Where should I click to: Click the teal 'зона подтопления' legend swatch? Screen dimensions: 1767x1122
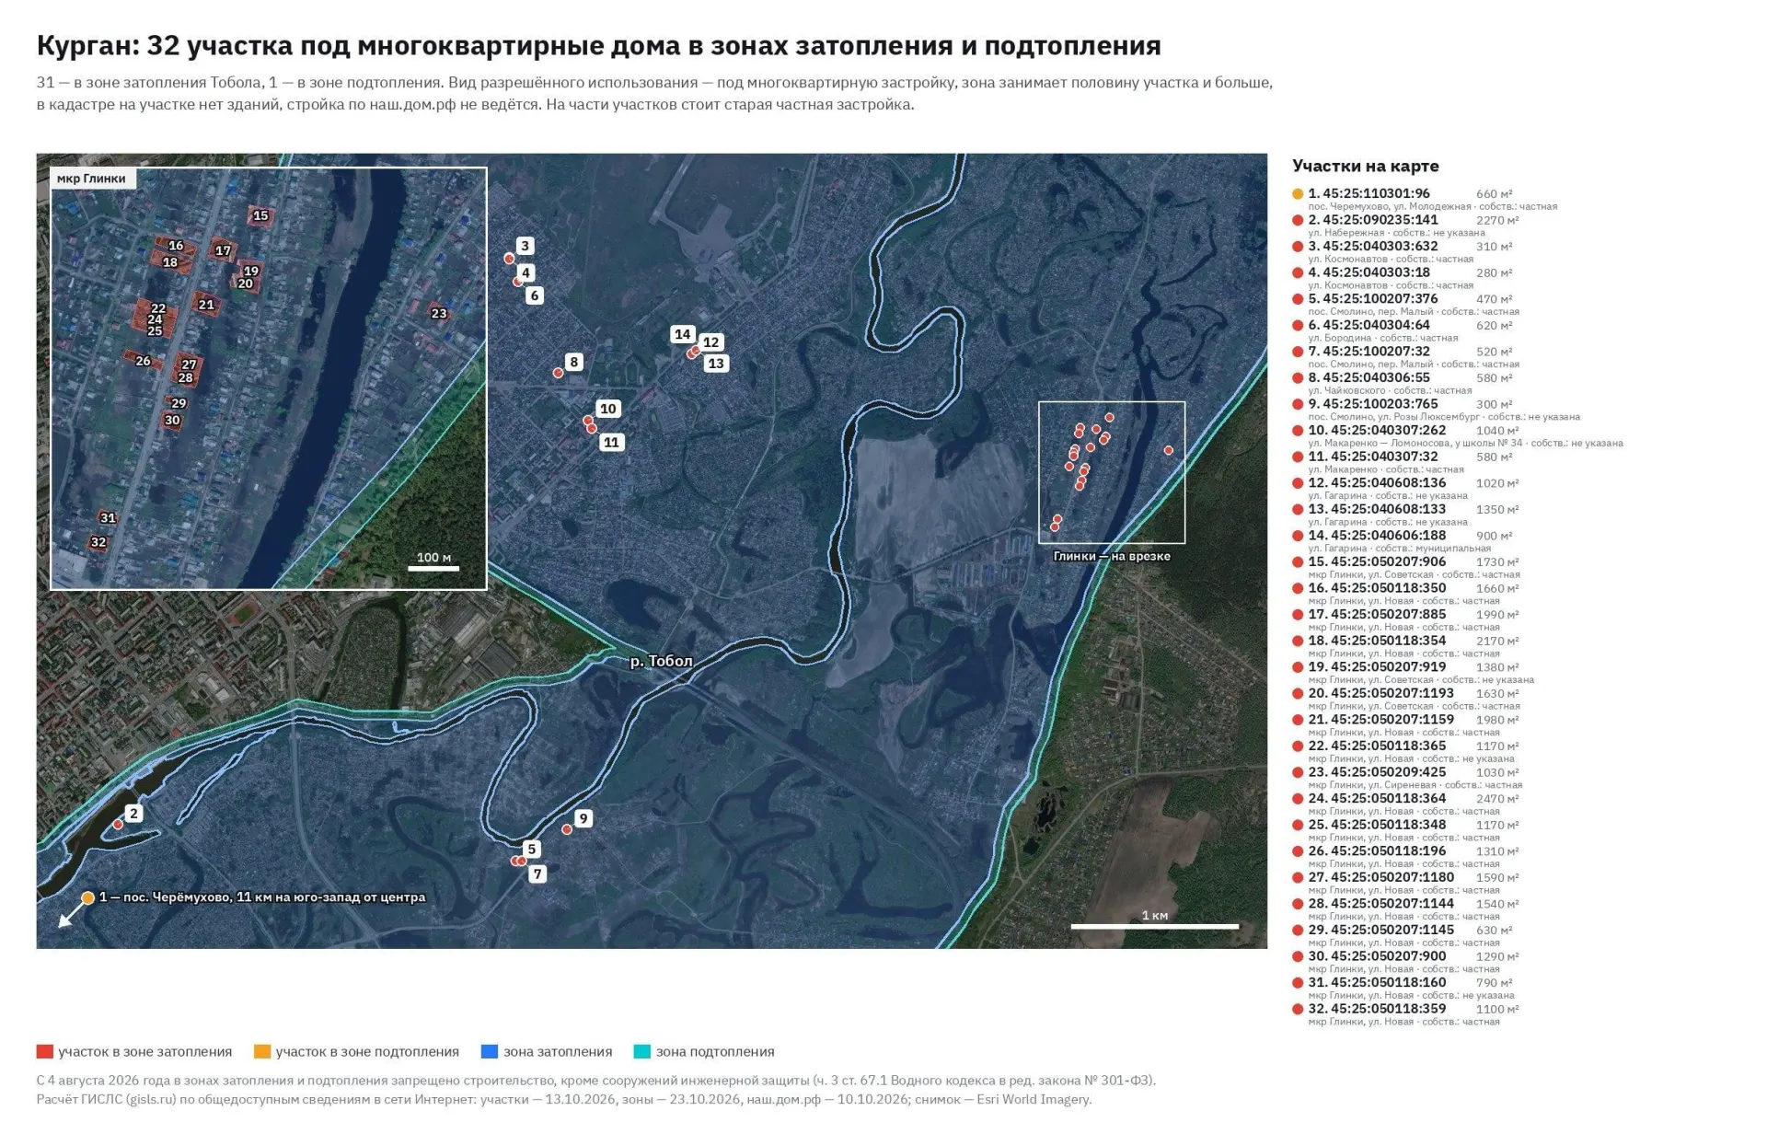click(642, 1051)
